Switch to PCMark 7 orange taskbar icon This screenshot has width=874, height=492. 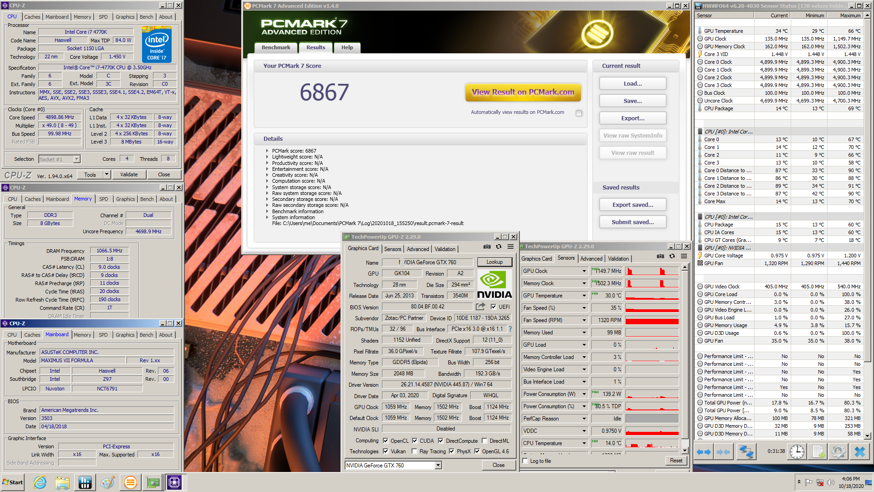click(130, 482)
